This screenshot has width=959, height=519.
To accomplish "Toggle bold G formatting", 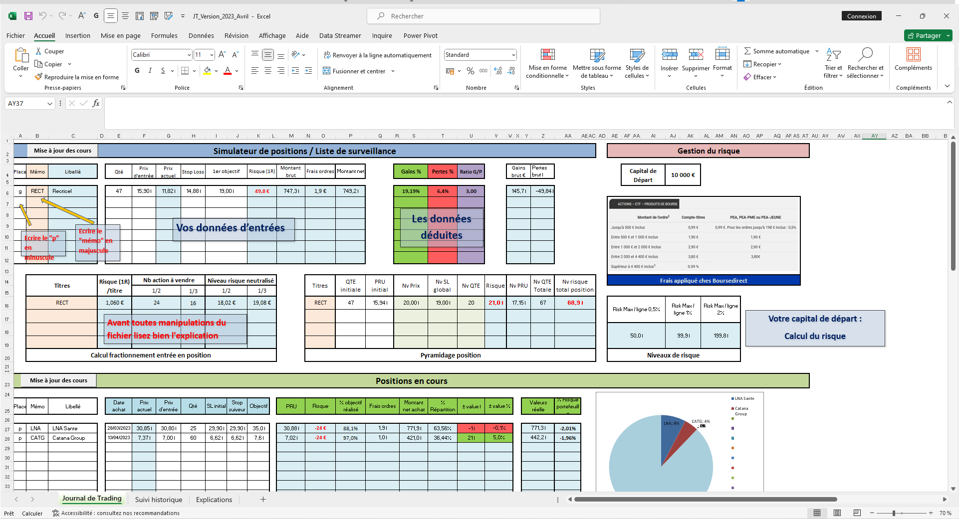I will tap(137, 71).
